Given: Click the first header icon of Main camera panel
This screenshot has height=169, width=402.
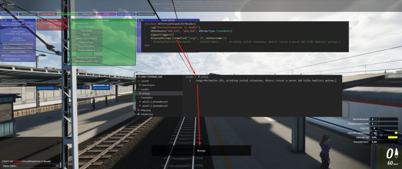Looking at the screenshot, I should (2, 20).
